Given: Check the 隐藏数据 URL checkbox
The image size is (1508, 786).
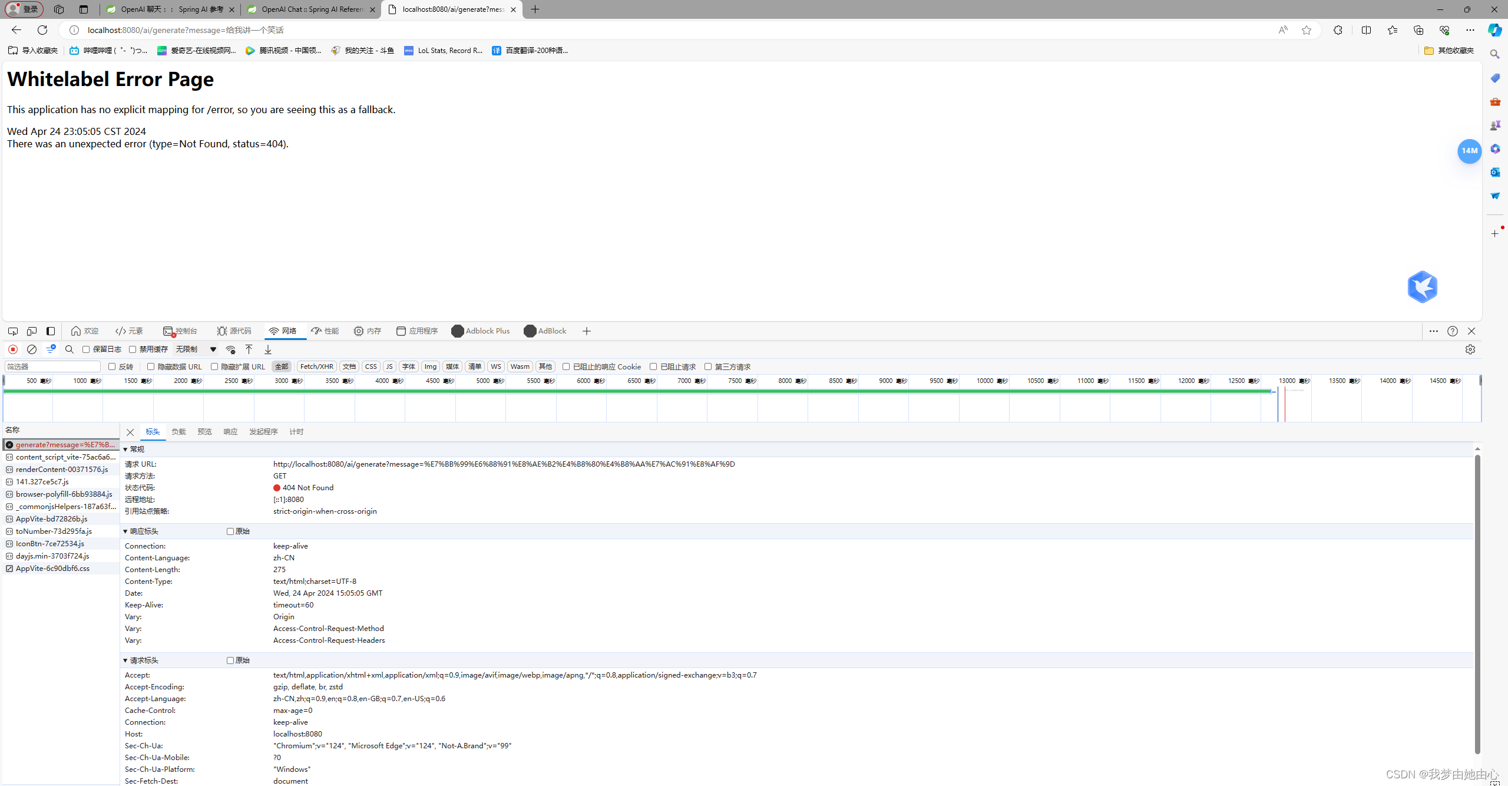Looking at the screenshot, I should (x=151, y=366).
